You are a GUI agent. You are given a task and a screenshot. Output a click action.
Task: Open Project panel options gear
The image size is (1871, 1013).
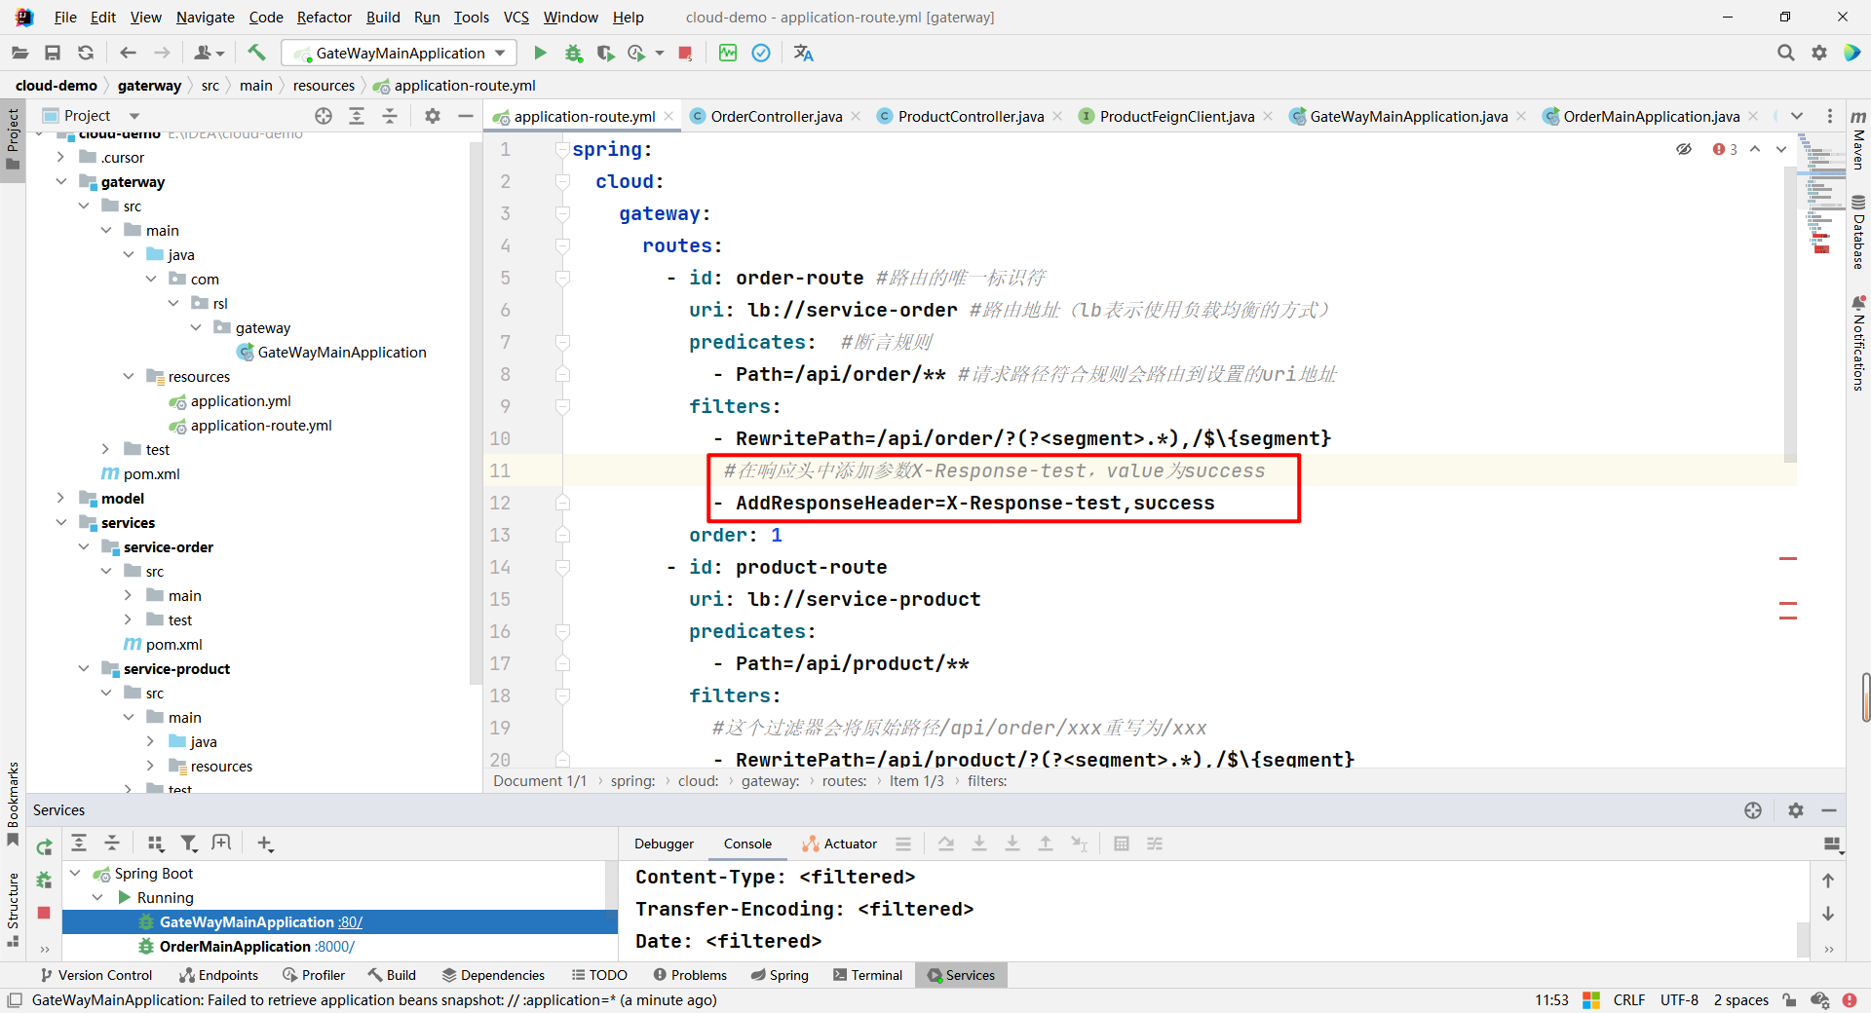pos(433,116)
